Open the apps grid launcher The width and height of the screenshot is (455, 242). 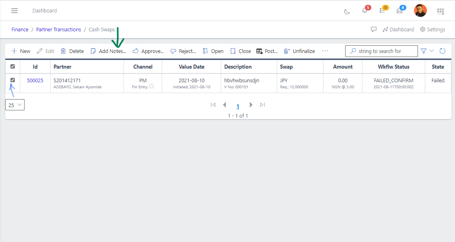(441, 11)
